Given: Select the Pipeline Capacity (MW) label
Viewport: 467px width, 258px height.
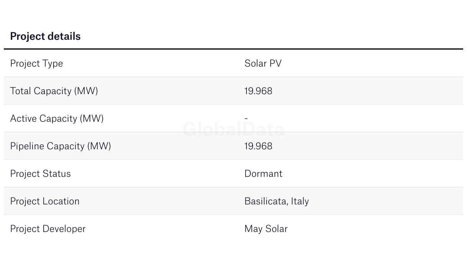Looking at the screenshot, I should pos(60,146).
